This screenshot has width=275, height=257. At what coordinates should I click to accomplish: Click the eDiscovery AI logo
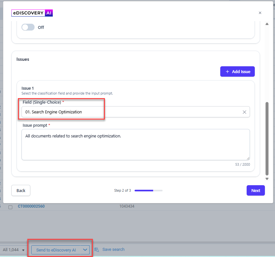tap(32, 13)
